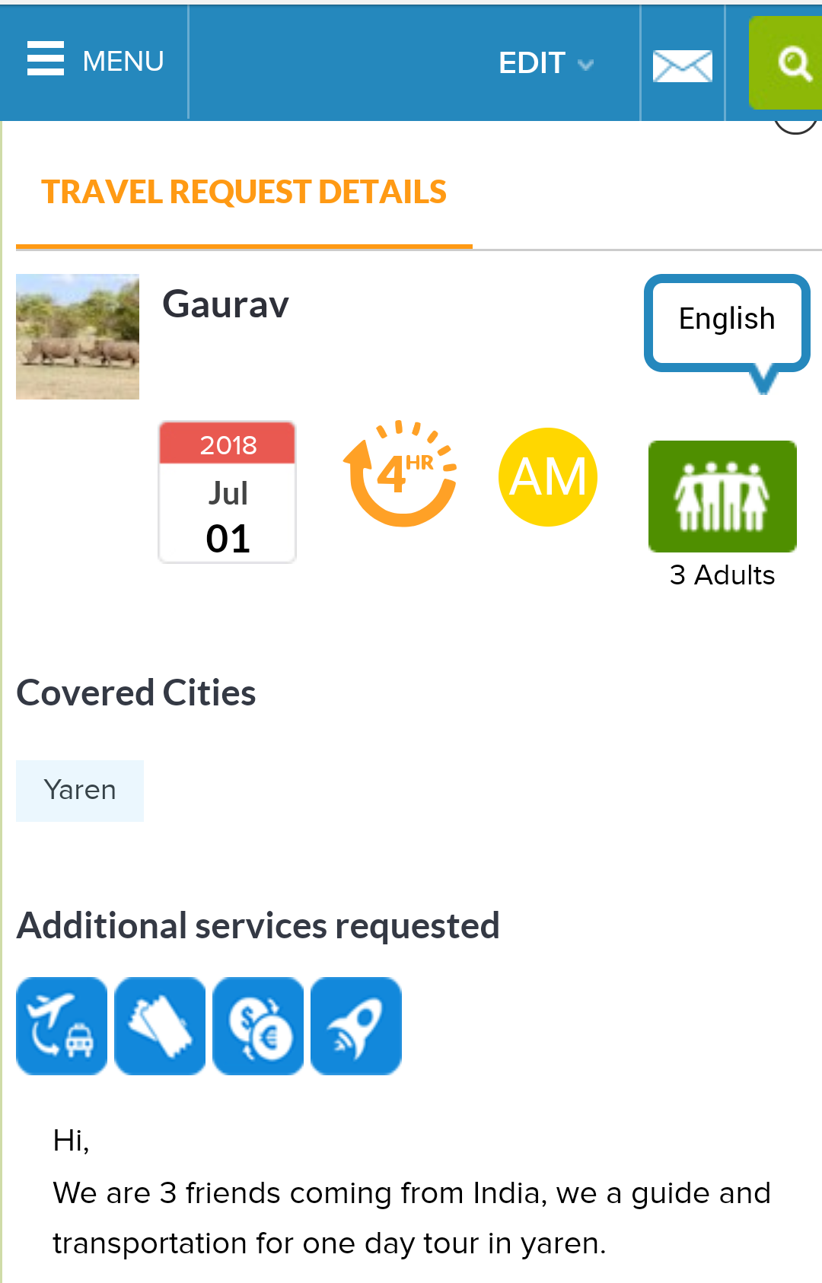The height and width of the screenshot is (1283, 822).
Task: Open the envelope messages icon
Action: pyautogui.click(x=682, y=65)
